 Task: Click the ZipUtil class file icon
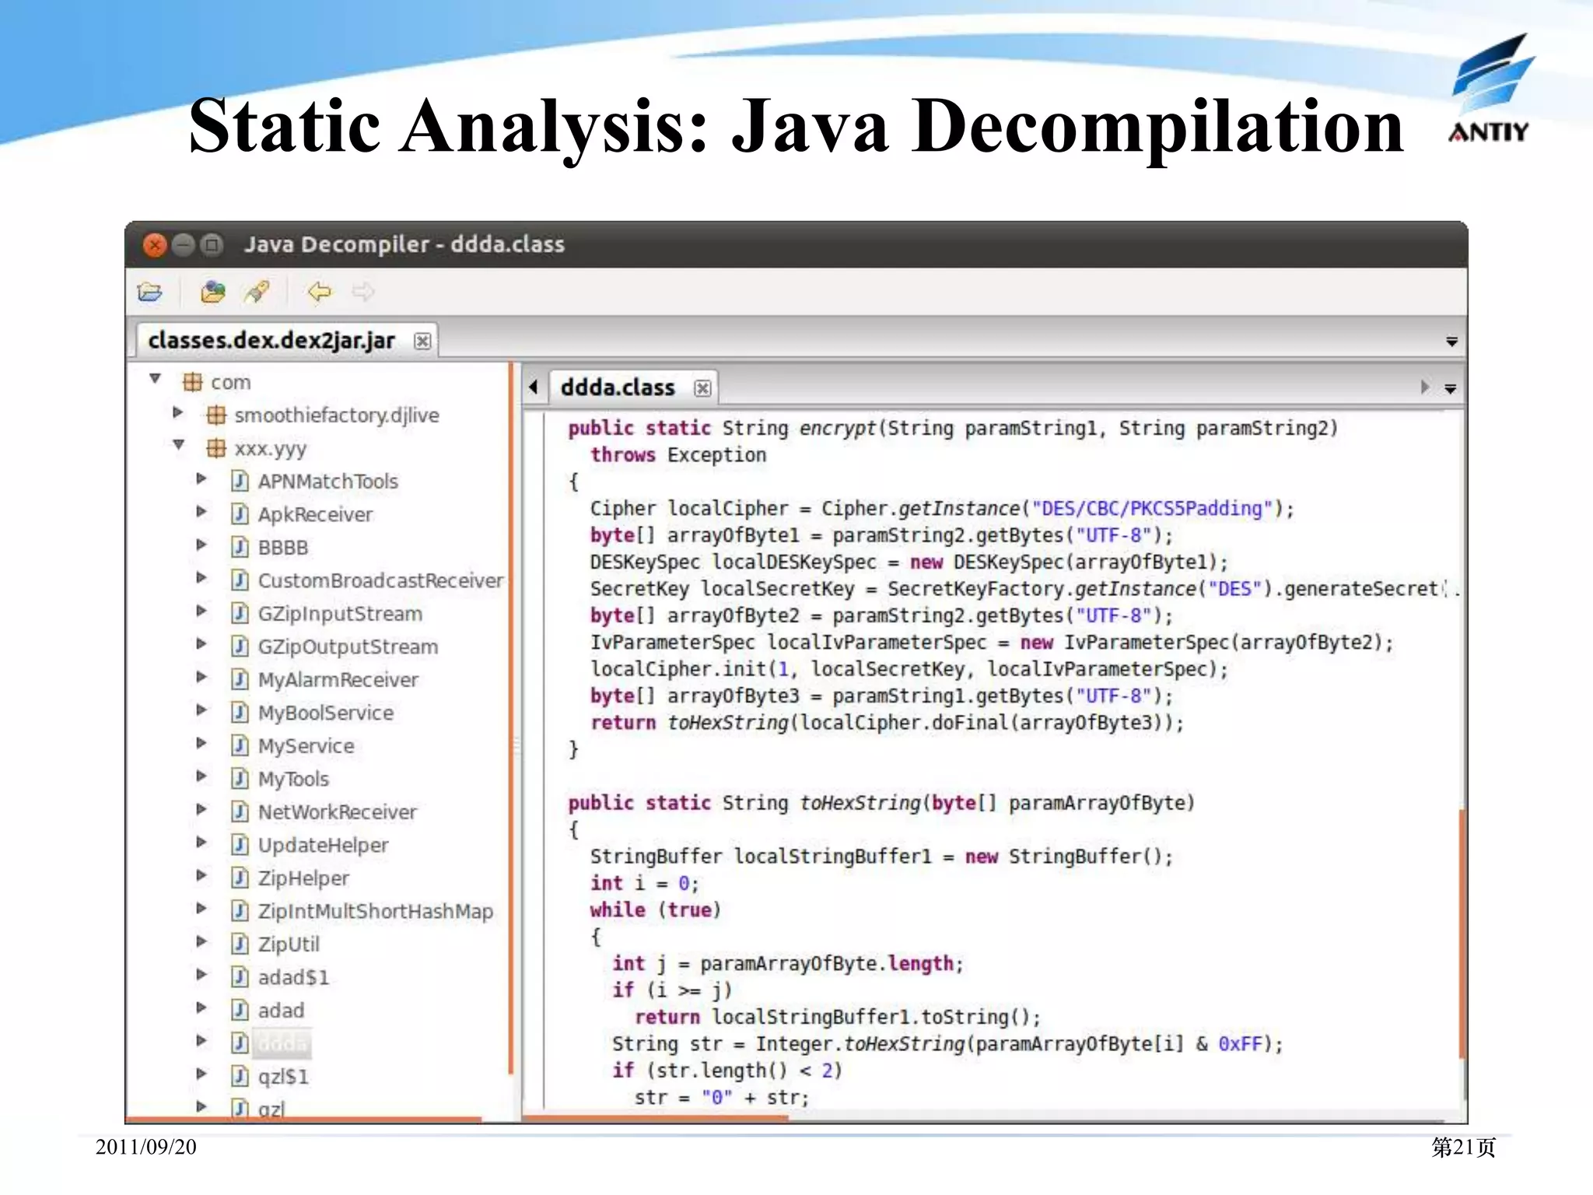pos(240,944)
